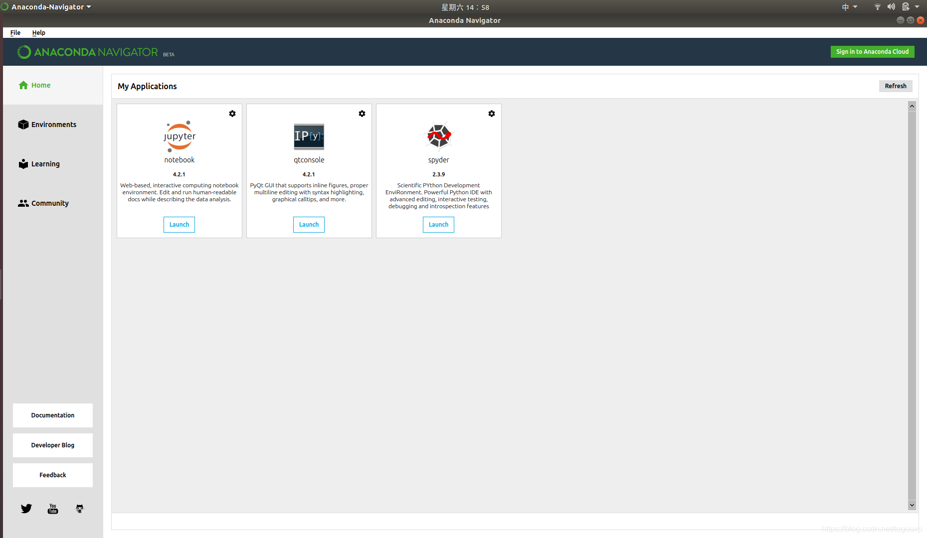Screen dimensions: 927x538
Task: Open the battery power indicator
Action: (906, 7)
